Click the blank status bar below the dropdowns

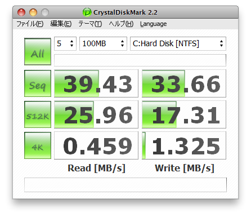coord(140,60)
